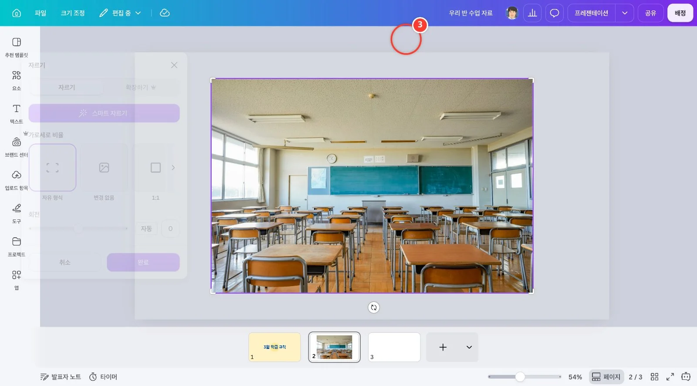Go to the home icon

17,13
